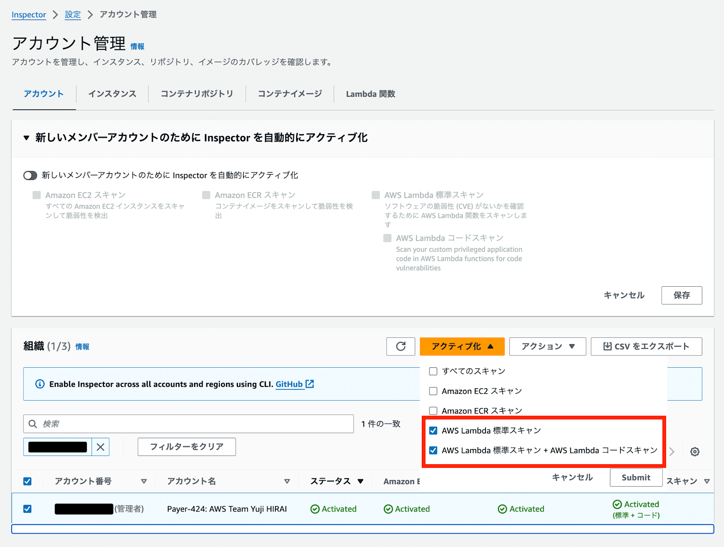Click the refresh icon button in the organization panel
This screenshot has width=724, height=547.
pos(400,346)
